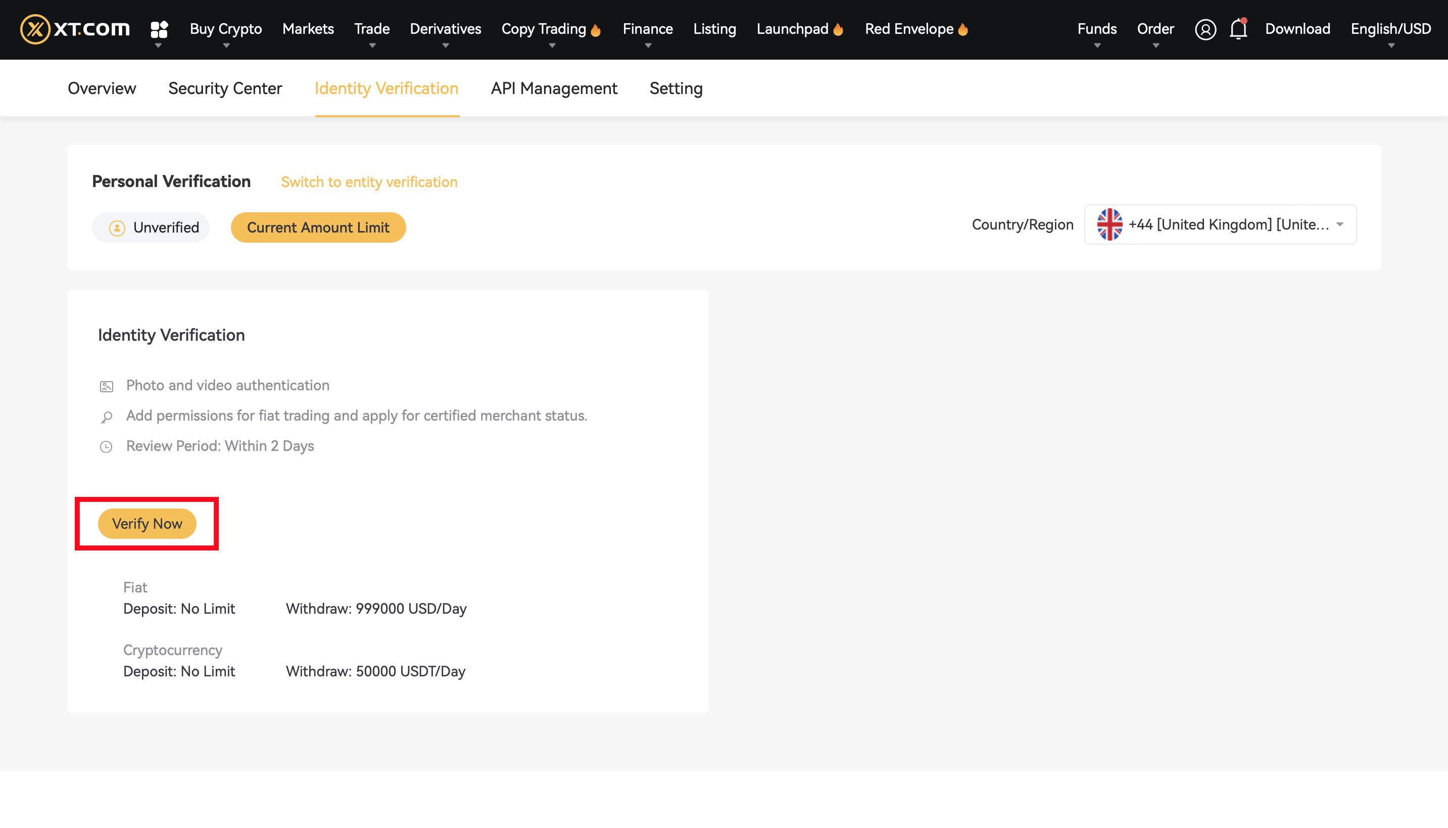Click Switch to entity verification link
This screenshot has width=1448, height=828.
(369, 182)
